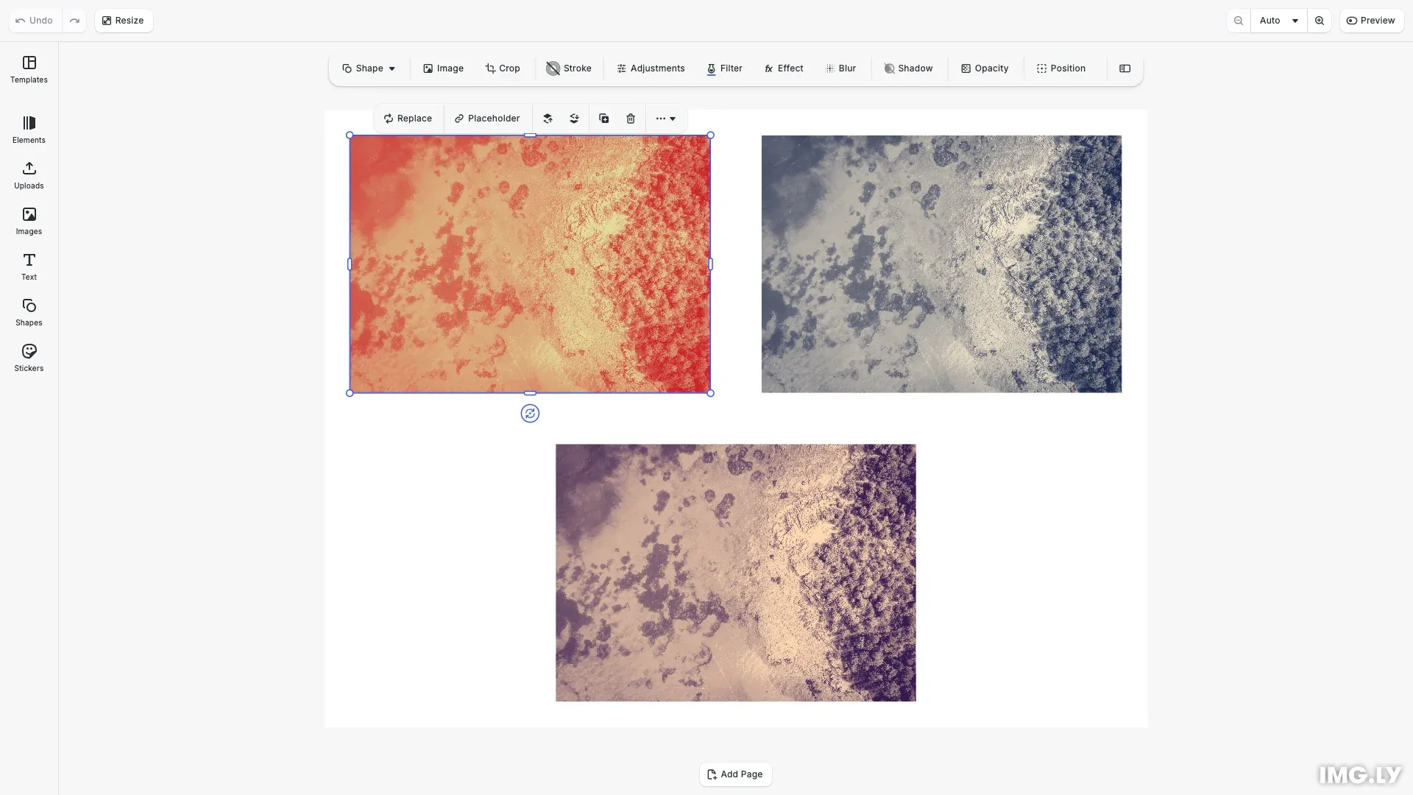Duplicate the selected image
Screen dimensions: 1413x795
[604, 119]
